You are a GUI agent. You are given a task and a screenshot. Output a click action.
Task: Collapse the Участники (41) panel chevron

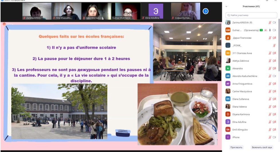[226, 6]
